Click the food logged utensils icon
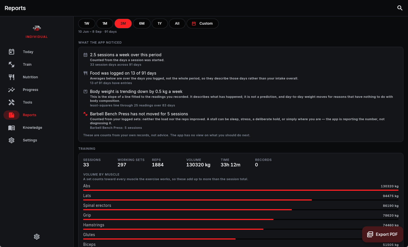 pyautogui.click(x=85, y=73)
